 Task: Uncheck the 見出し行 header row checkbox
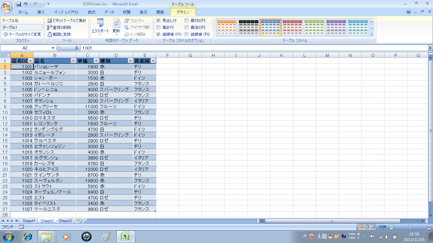point(158,20)
